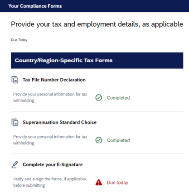This screenshot has height=194, width=189.
Task: Click the tax withholding description under Tax File Number
Action: click(x=50, y=97)
